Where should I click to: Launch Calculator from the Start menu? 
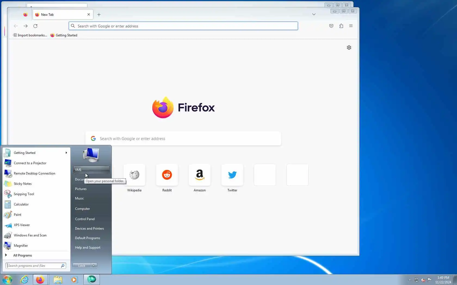tap(36, 204)
